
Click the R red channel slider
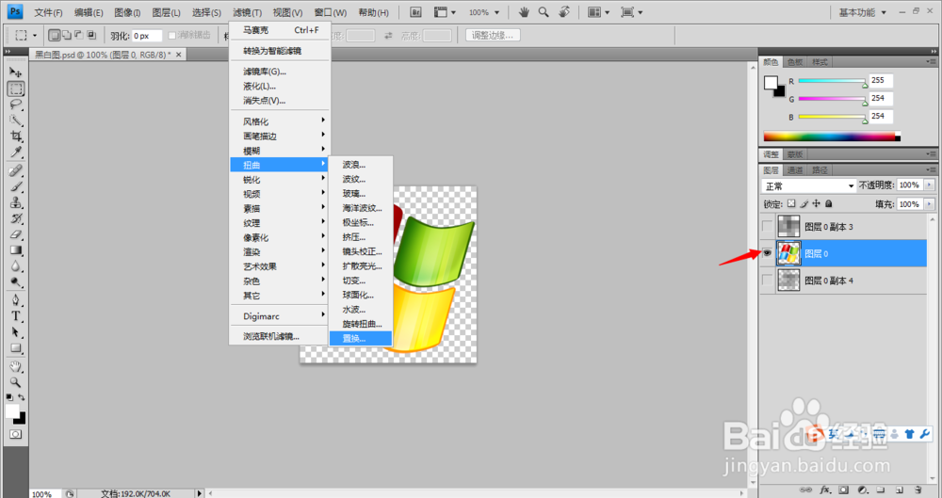(x=832, y=82)
